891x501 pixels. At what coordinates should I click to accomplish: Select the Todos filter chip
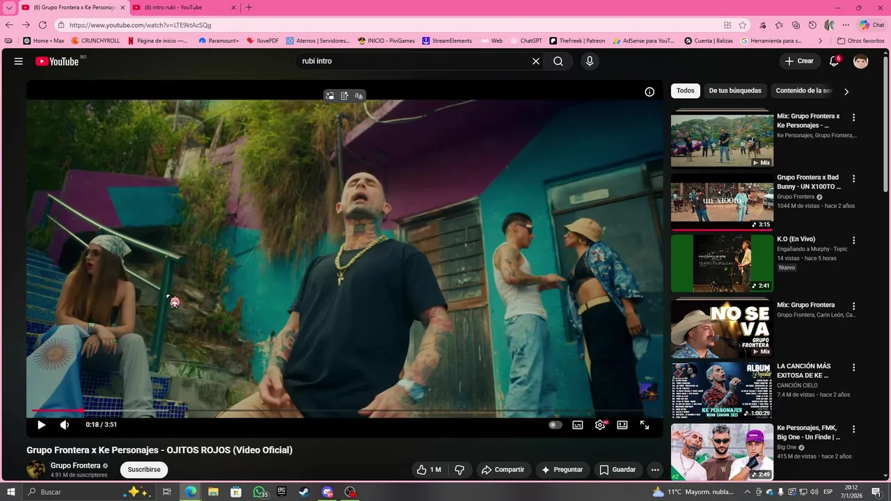pos(686,90)
